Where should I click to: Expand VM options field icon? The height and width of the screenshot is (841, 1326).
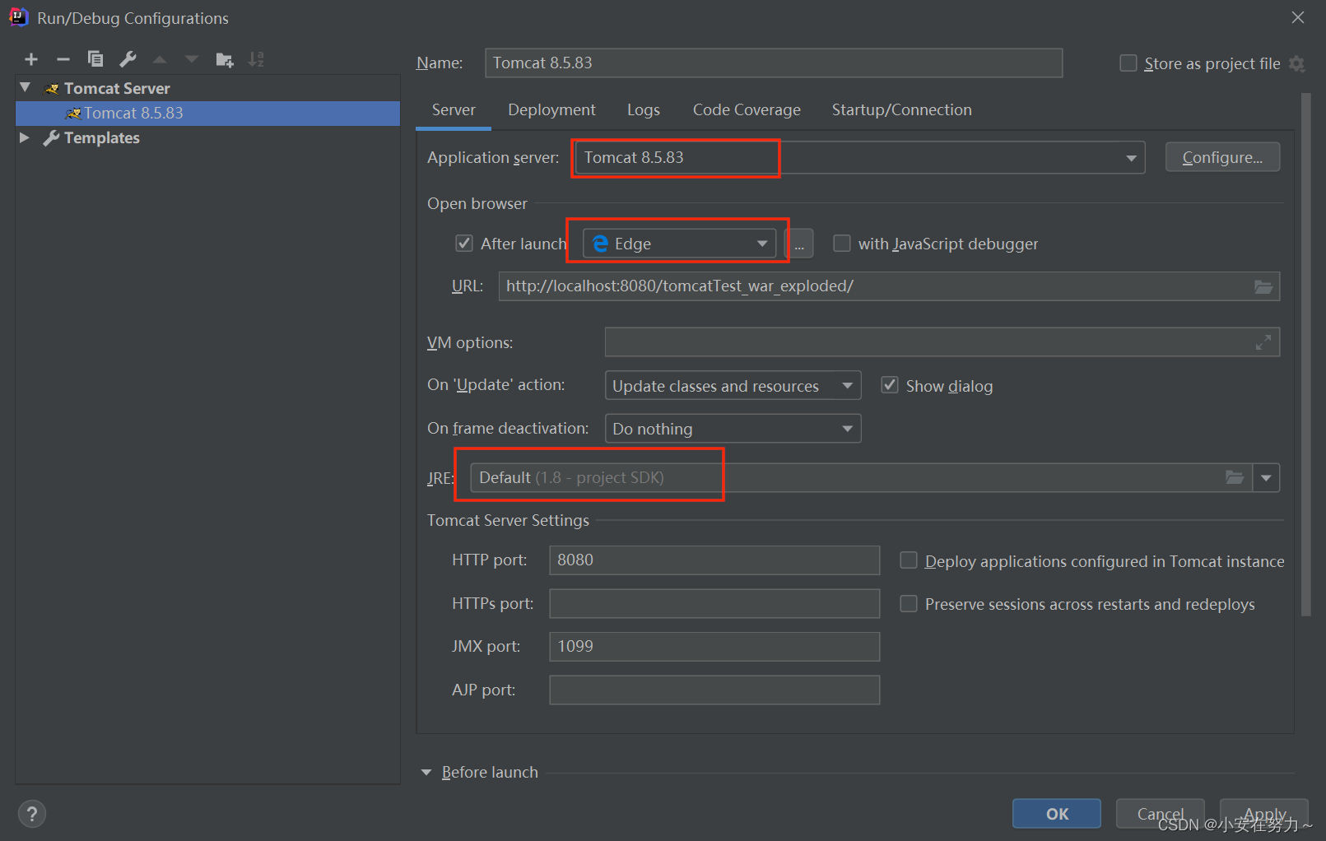click(x=1263, y=342)
